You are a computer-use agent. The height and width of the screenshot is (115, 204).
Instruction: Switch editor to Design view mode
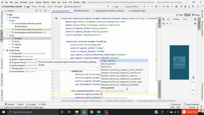coord(196,15)
